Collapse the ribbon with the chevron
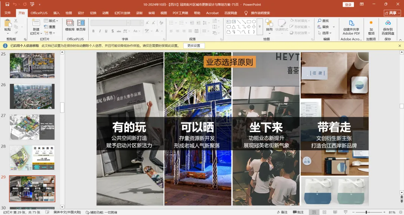This screenshot has width=404, height=215. point(400,39)
